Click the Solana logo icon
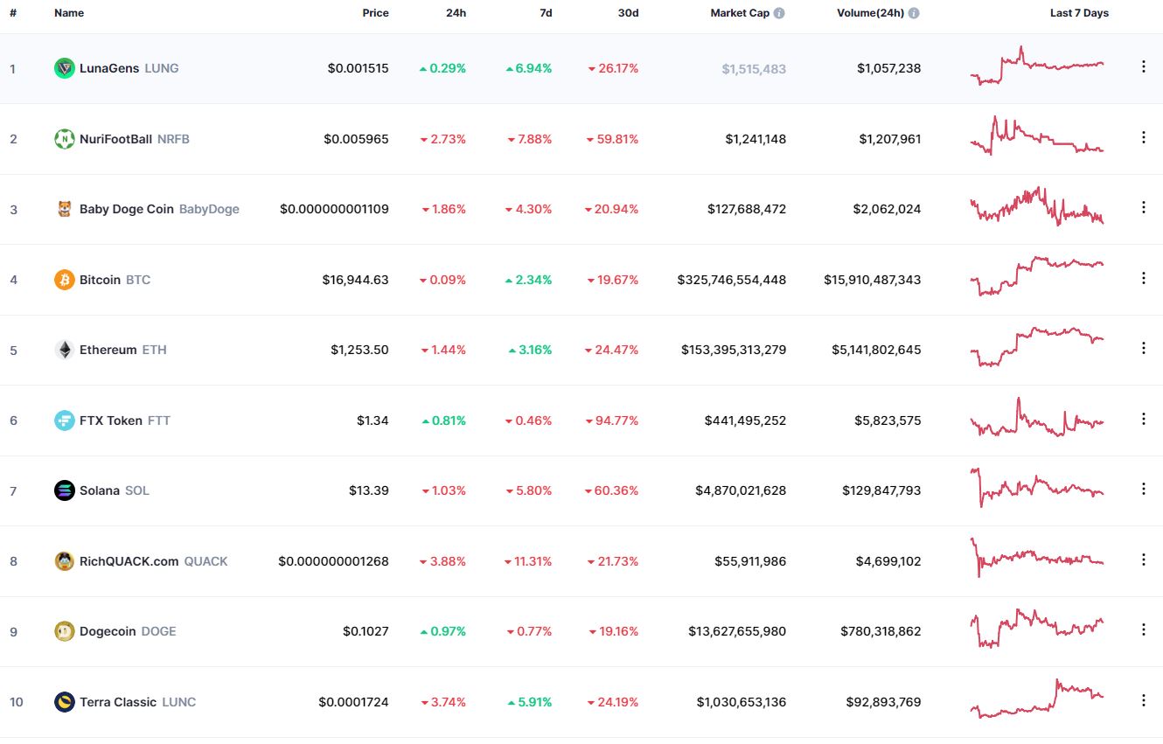Viewport: 1163px width, 744px height. click(65, 490)
